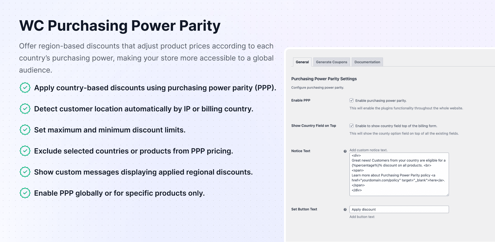Viewport: 495px width, 242px height.
Task: Click the checkmark badge beside Detect customer location
Action: click(x=25, y=109)
